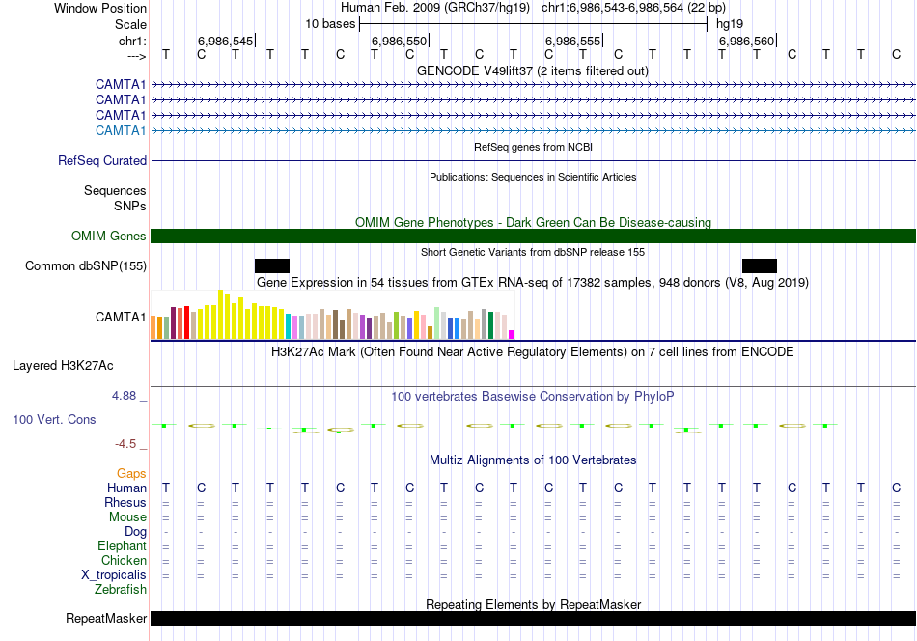Select the Rhesus alignment row label
Screen dimensions: 917x641
coord(125,502)
